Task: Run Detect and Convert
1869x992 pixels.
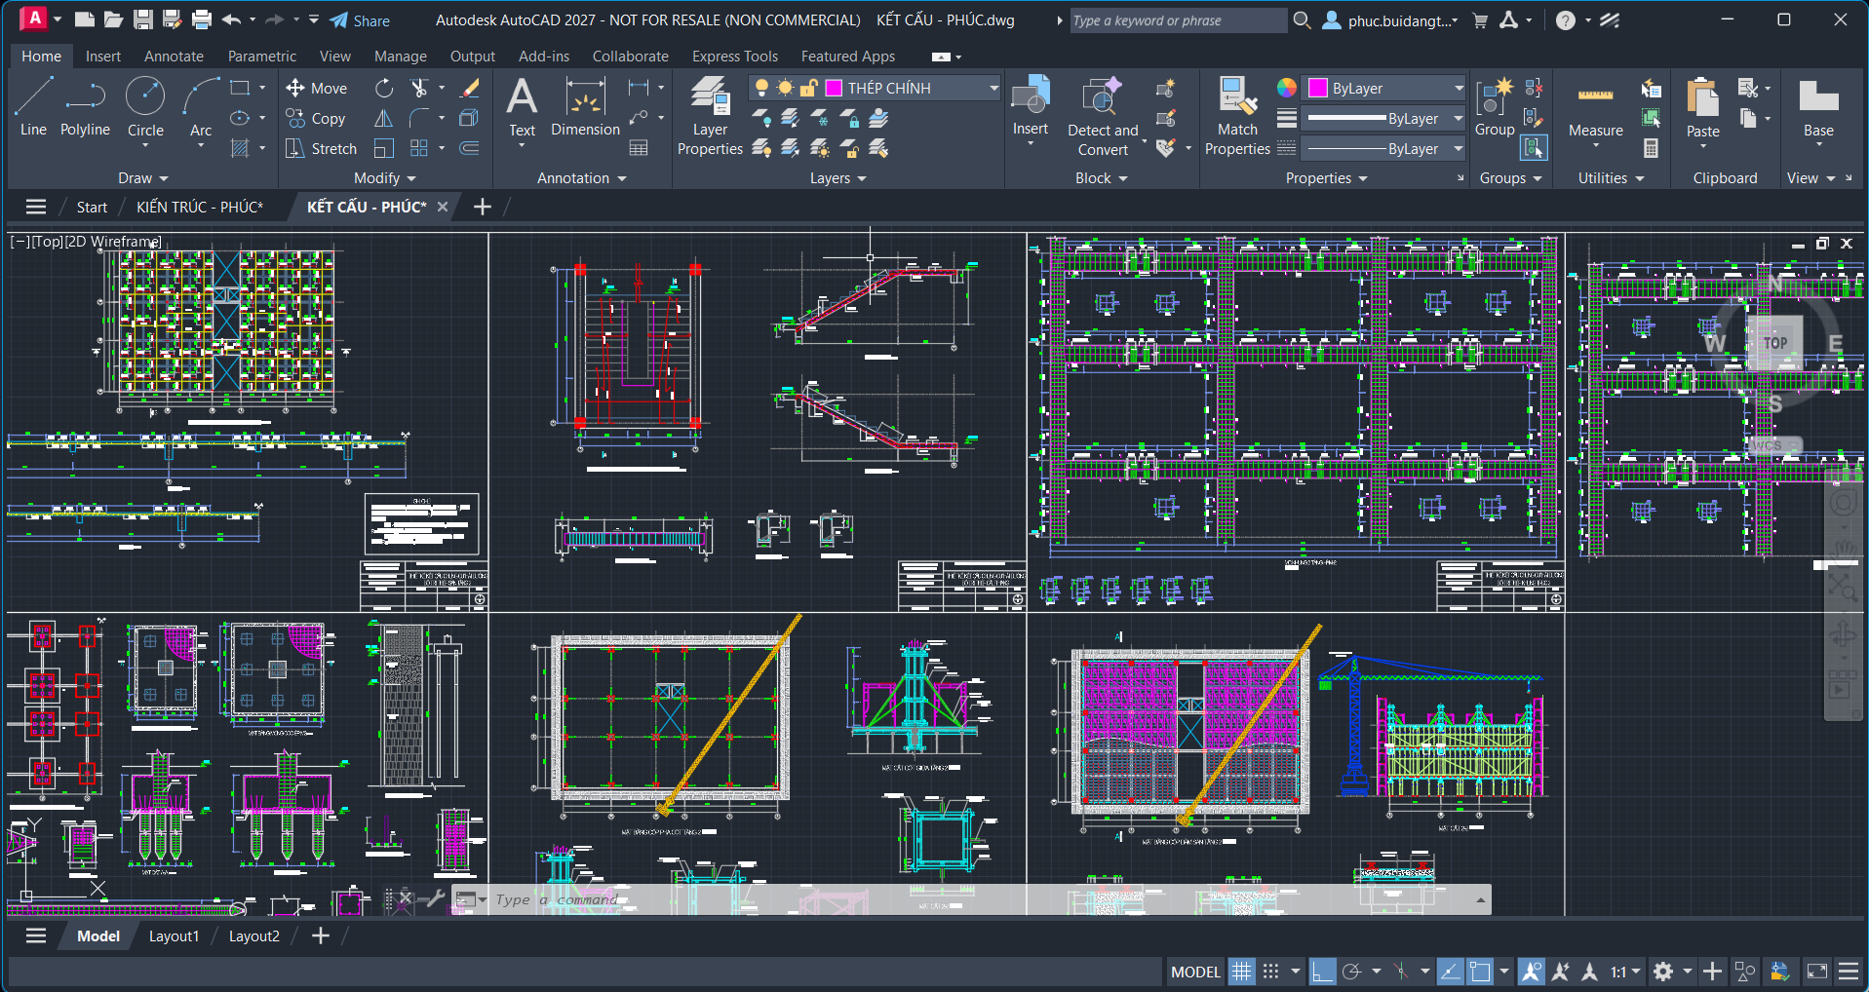Action: coord(1103,116)
